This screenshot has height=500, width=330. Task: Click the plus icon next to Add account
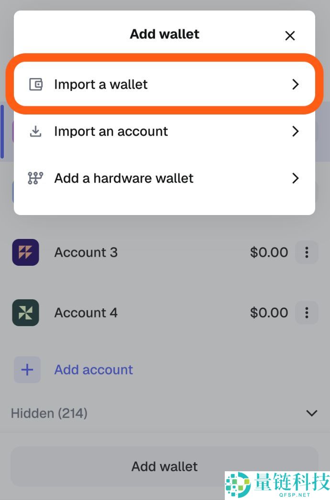click(27, 369)
